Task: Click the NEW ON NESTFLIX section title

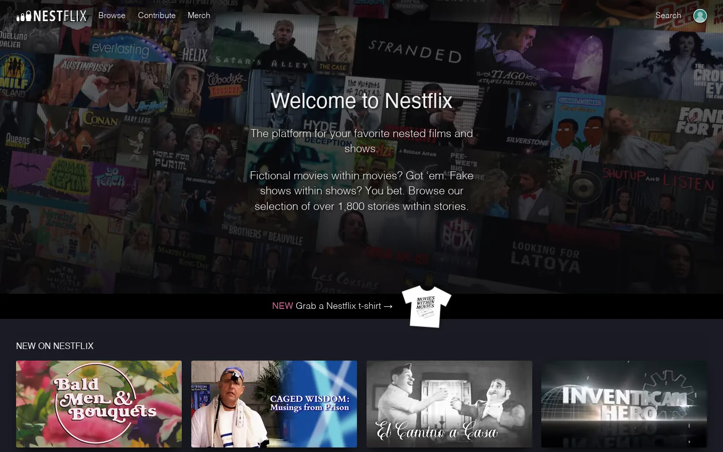Action: pyautogui.click(x=55, y=346)
